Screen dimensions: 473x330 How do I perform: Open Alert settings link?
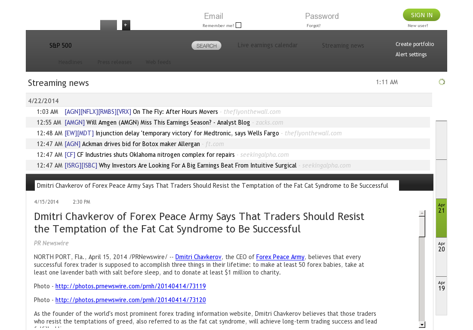coord(411,54)
